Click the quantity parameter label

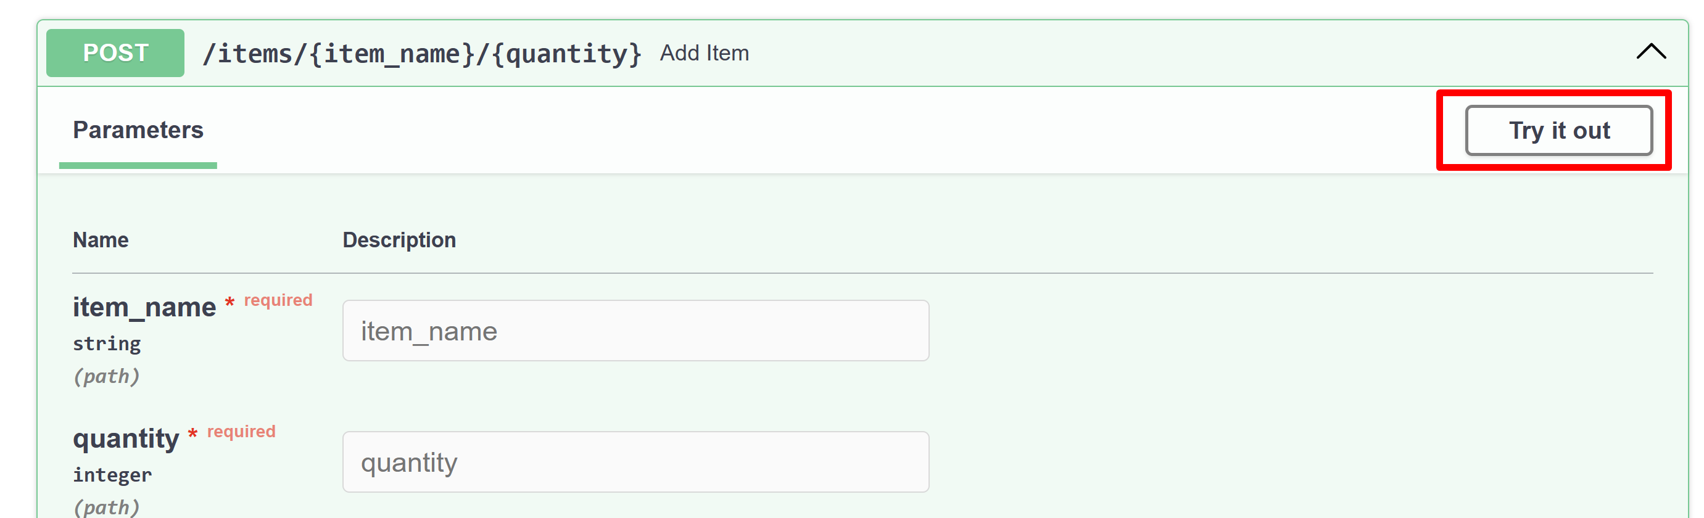[x=128, y=437]
